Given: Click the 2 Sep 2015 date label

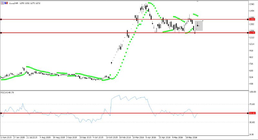Looking at the screenshot, I should pyautogui.click(x=72, y=137).
